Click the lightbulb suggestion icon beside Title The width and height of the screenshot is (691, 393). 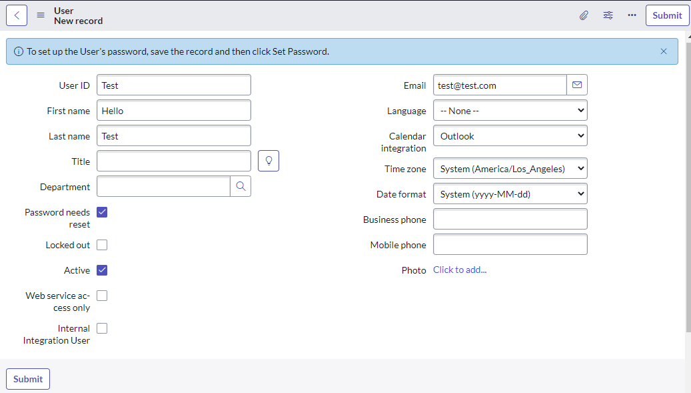pos(269,161)
